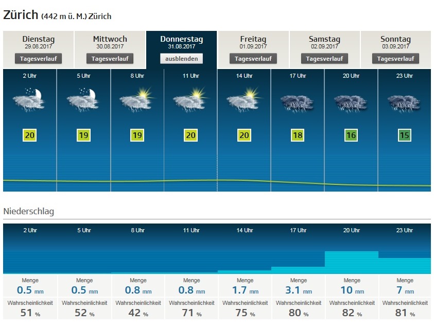434x326 pixels.
Task: Select the Samstag 02.09.2017 tab
Action: pyautogui.click(x=324, y=49)
